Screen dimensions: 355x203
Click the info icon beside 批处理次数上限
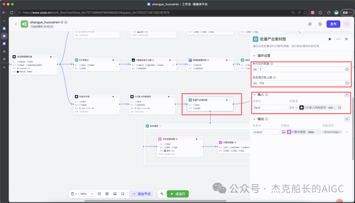tap(274, 78)
